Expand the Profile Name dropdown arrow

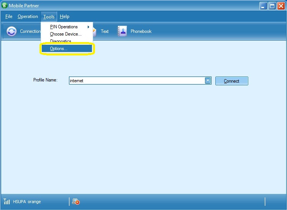point(208,81)
